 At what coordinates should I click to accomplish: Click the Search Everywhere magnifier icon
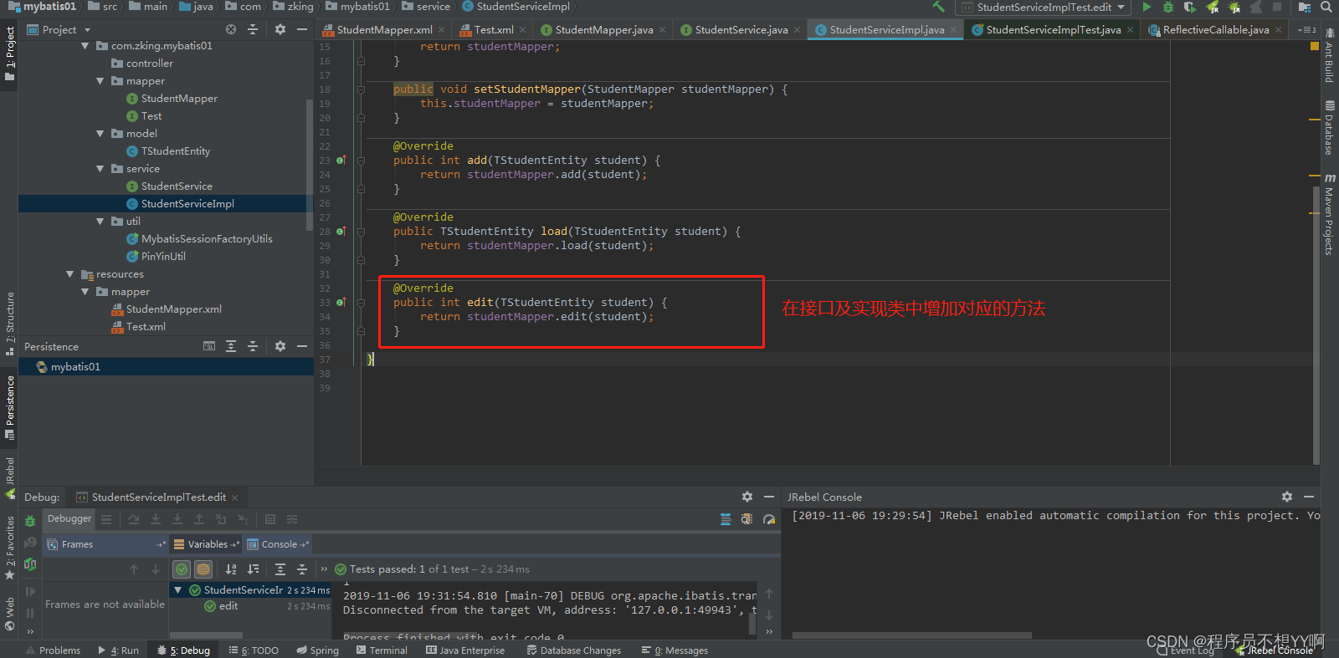[x=1326, y=7]
